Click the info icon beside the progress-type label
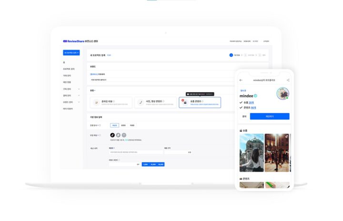 click(x=100, y=125)
